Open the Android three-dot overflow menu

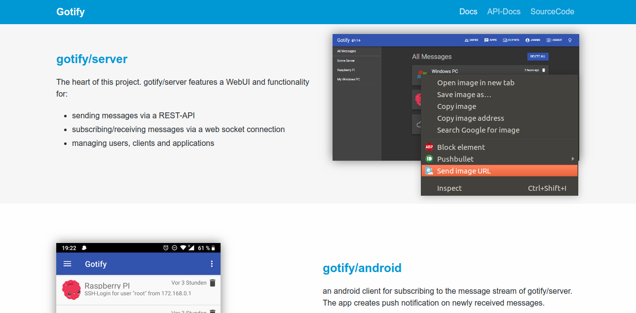click(212, 264)
